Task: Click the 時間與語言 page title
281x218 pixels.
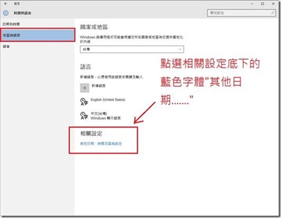Action: [x=23, y=13]
